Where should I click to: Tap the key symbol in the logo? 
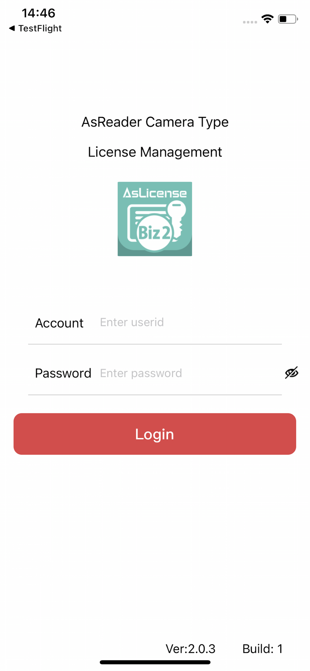click(x=177, y=217)
